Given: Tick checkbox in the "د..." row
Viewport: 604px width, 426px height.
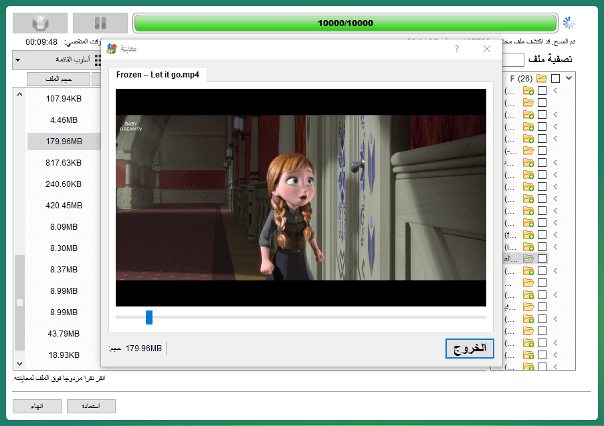Looking at the screenshot, I should pos(542,163).
